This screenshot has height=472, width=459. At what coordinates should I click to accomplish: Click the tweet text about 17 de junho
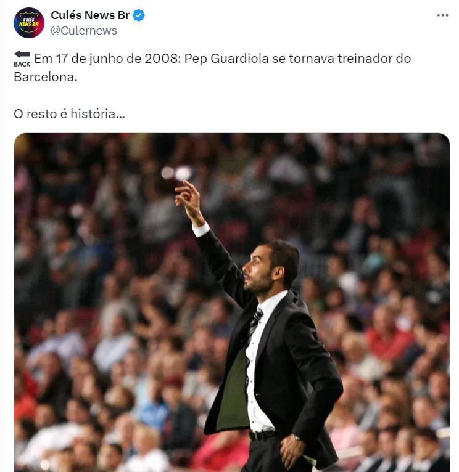tap(212, 68)
